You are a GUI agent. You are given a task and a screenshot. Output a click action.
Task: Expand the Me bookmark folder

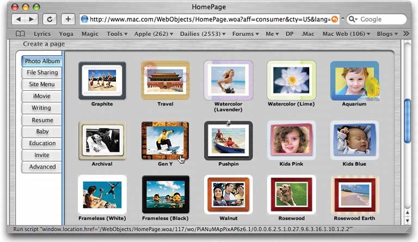[x=272, y=34]
